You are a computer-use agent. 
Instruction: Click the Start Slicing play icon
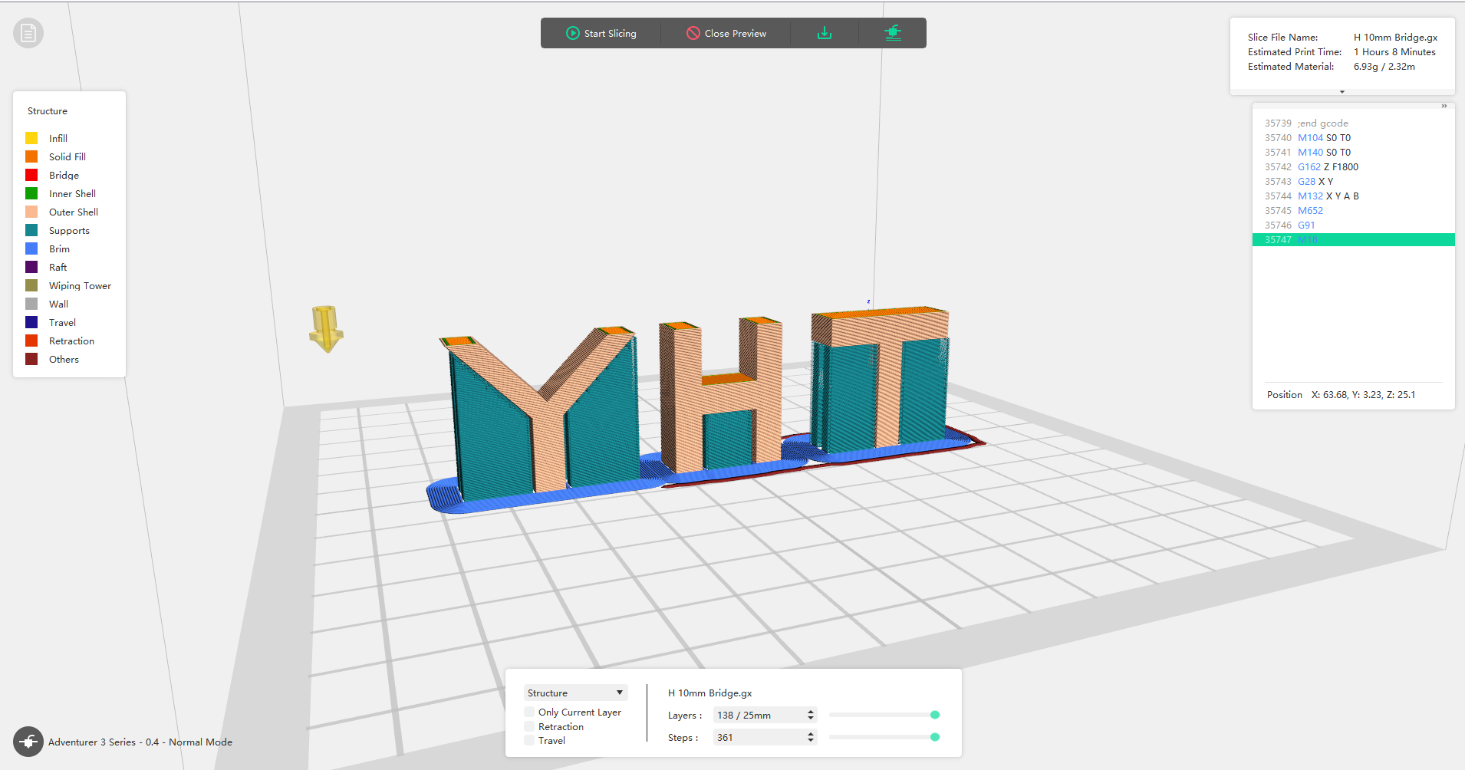click(573, 33)
